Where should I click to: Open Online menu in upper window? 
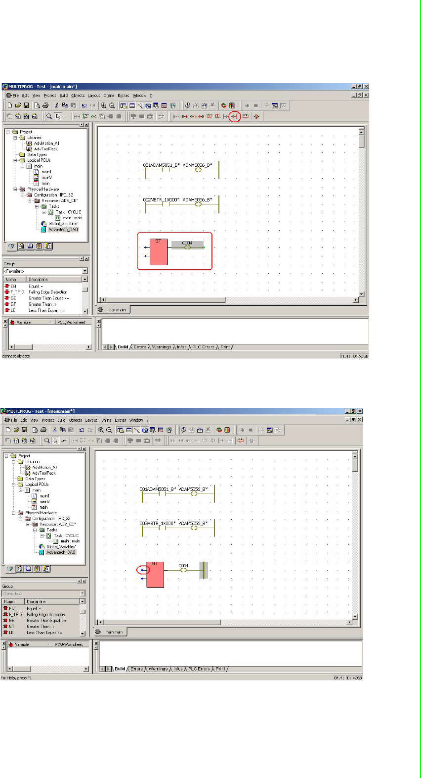[x=109, y=96]
